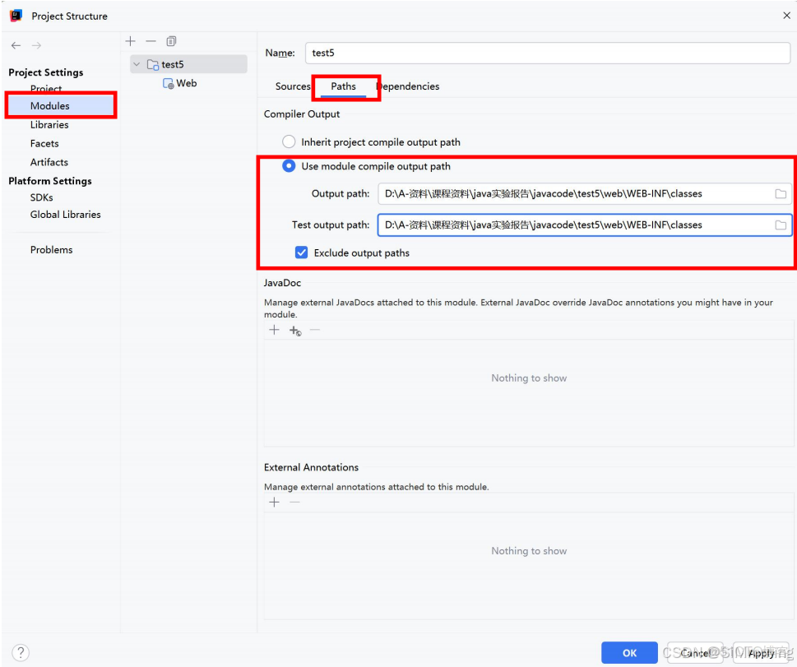The image size is (797, 667).
Task: Select Inherit project compile output path
Action: click(289, 141)
